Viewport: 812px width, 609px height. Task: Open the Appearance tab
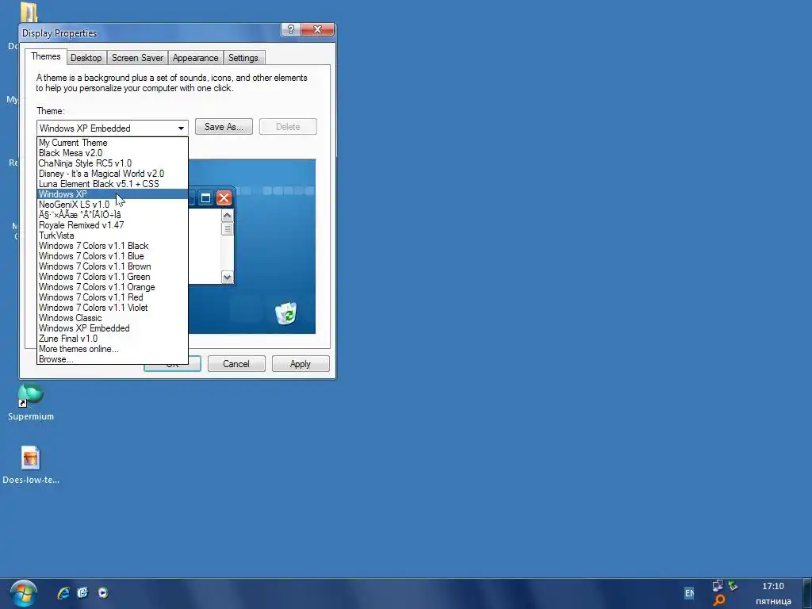[x=195, y=58]
